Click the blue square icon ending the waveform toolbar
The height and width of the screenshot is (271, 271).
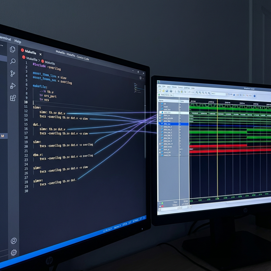(x=255, y=96)
